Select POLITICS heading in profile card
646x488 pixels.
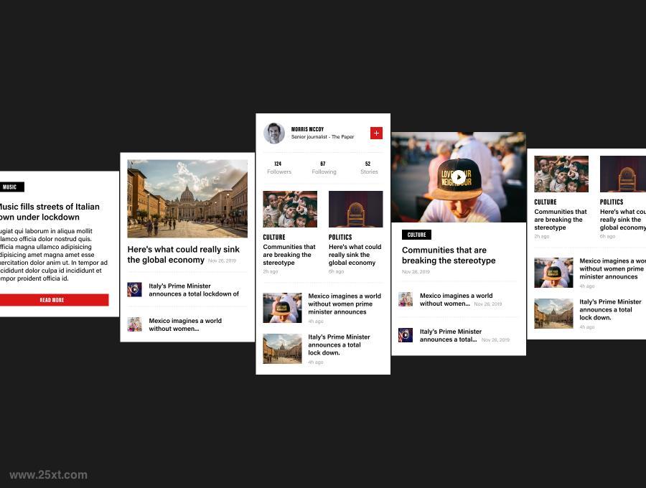[340, 238]
